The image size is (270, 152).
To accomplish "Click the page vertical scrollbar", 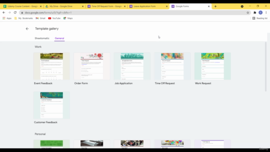I will pos(266,67).
